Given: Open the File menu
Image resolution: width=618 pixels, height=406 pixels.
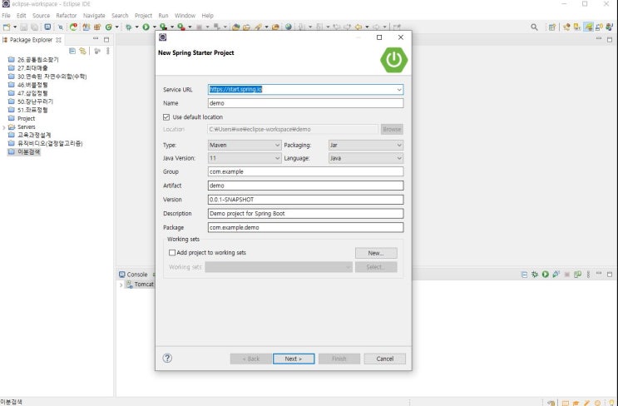Looking at the screenshot, I should point(6,15).
